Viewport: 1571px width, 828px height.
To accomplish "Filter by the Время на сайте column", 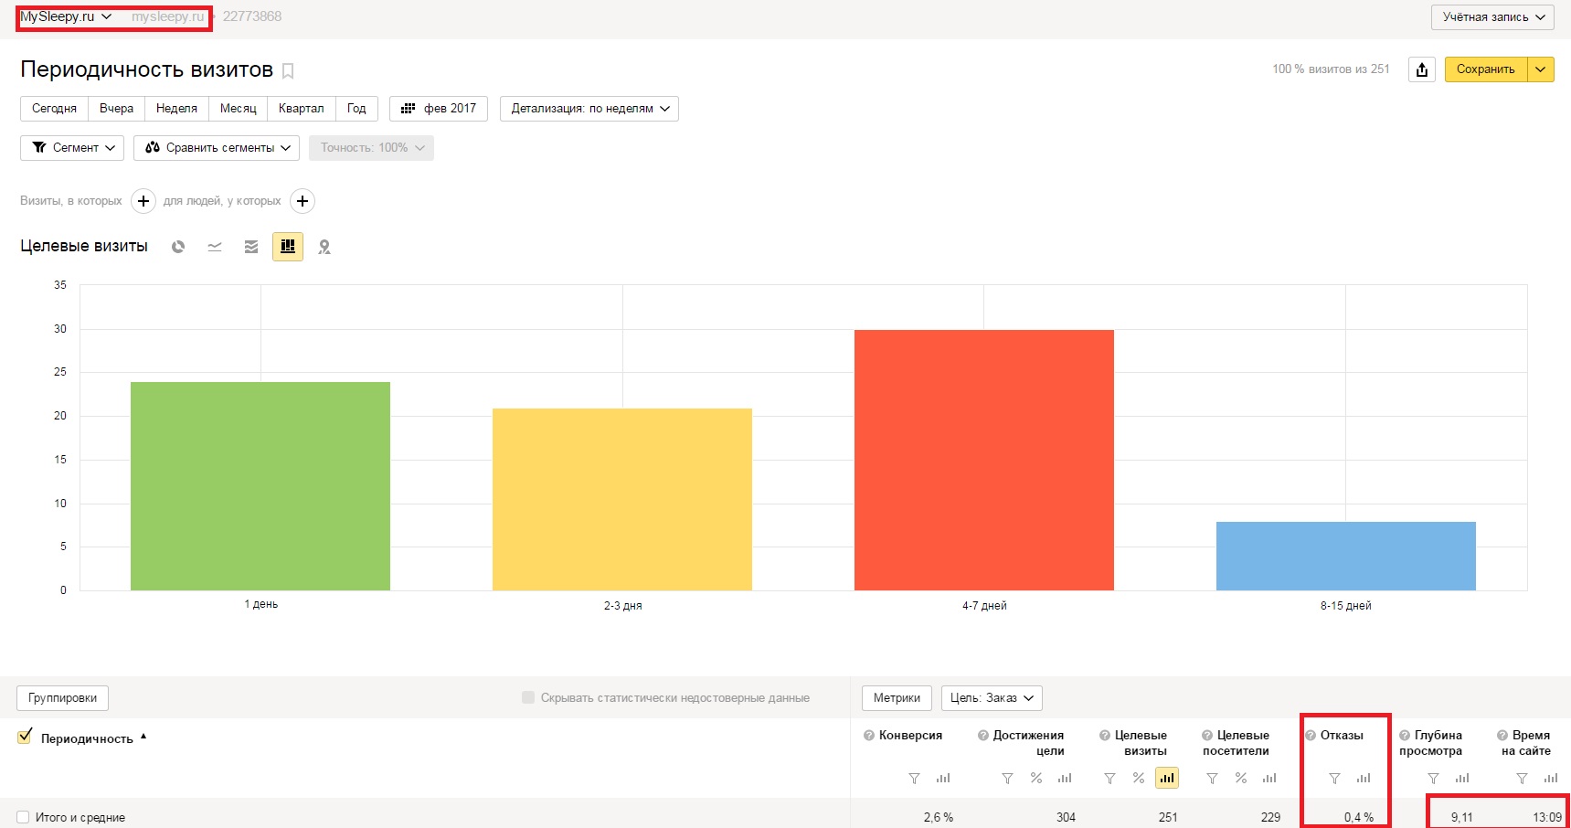I will point(1522,779).
